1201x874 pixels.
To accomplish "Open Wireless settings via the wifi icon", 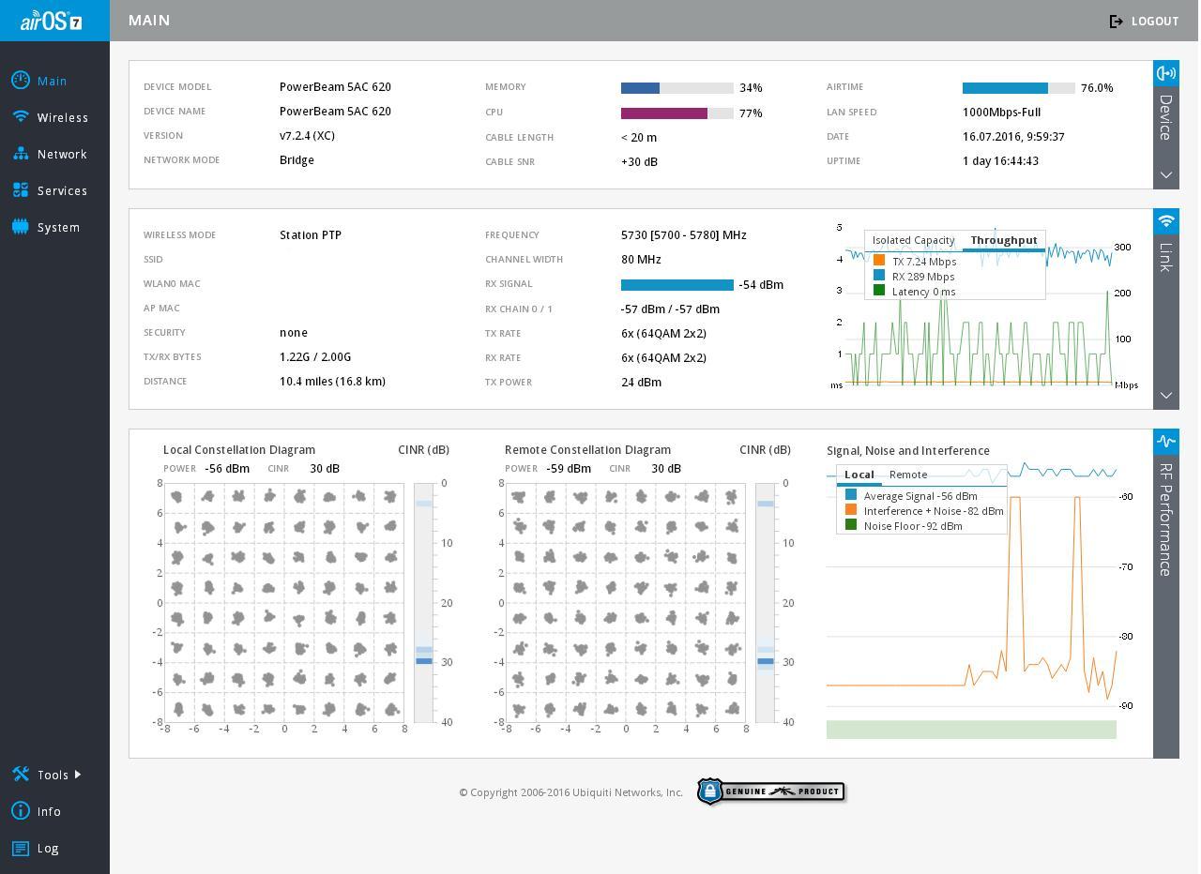I will point(21,117).
